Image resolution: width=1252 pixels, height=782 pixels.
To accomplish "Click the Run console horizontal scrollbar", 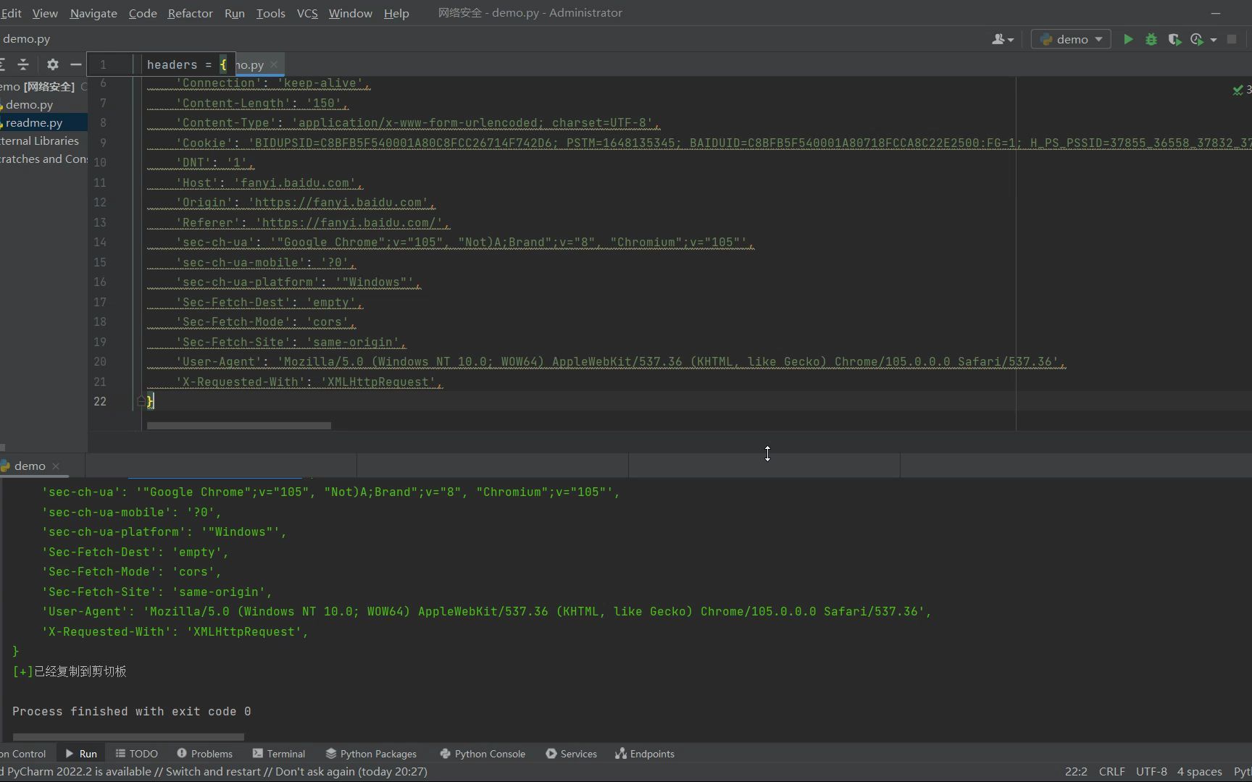I will (128, 737).
